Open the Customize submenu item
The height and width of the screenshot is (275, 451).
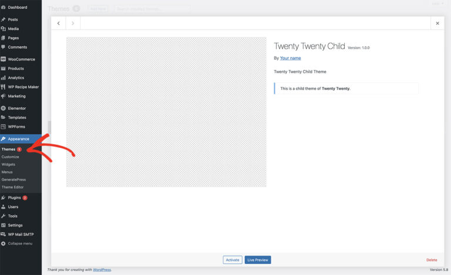pyautogui.click(x=11, y=157)
